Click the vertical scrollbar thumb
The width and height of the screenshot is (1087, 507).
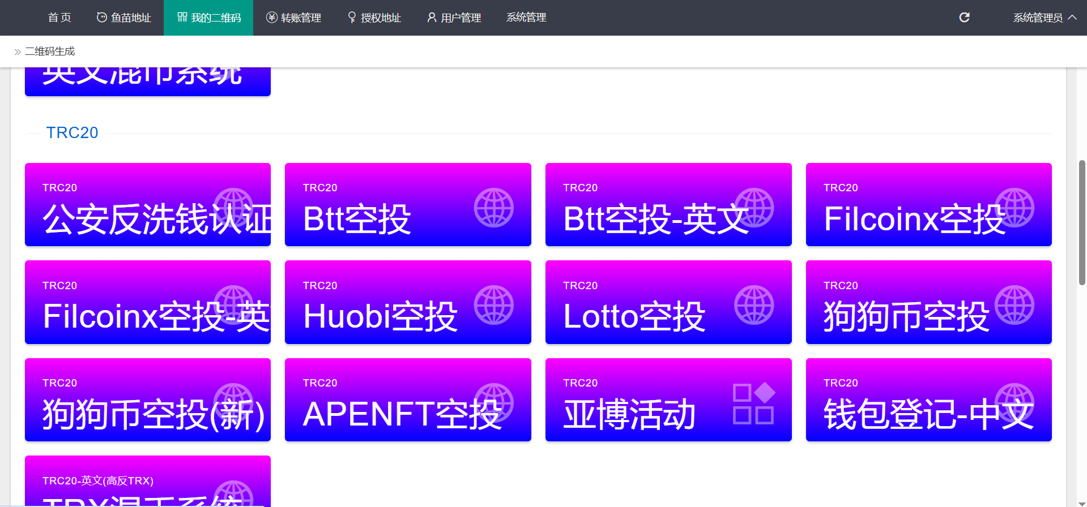point(1082,222)
